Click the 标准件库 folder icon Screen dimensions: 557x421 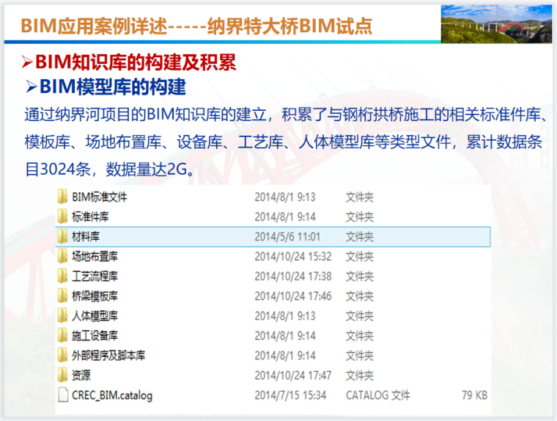[62, 216]
